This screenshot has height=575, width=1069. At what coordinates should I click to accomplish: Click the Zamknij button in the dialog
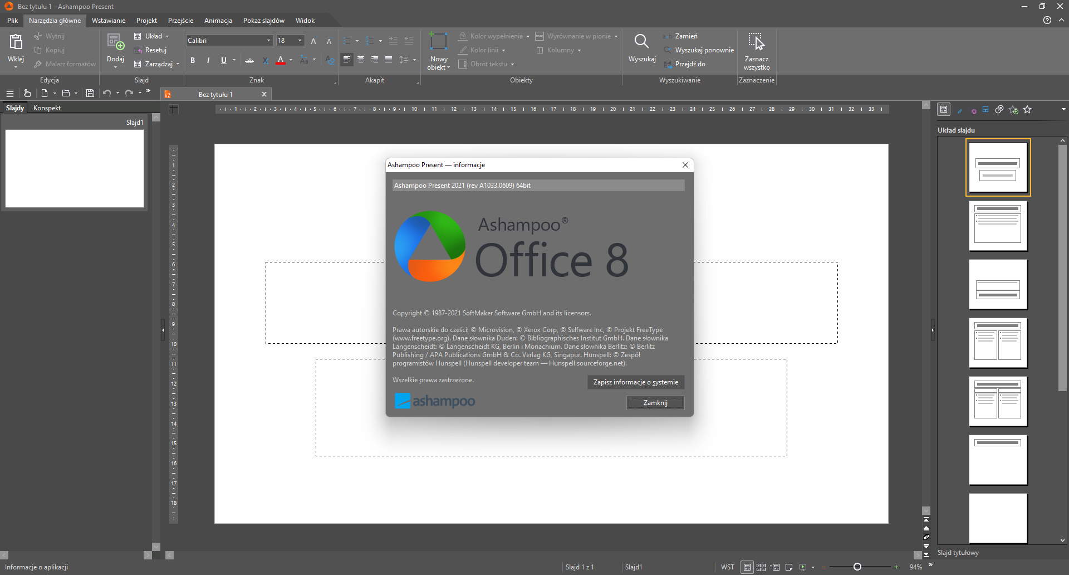point(655,403)
